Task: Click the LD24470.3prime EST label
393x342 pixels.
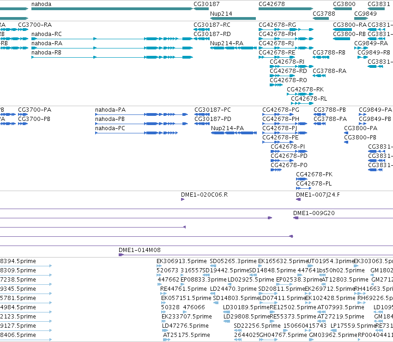Action: (x=233, y=289)
